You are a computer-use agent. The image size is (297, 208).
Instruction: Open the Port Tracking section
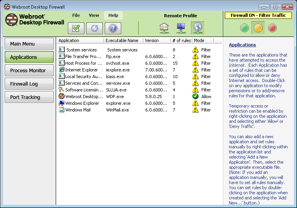(29, 97)
